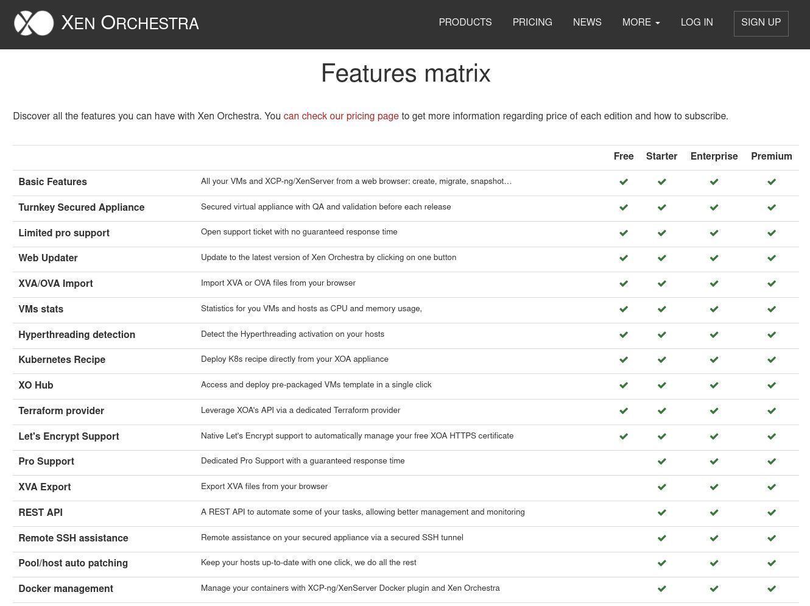810x606 pixels.
Task: Click Enterprise checkmark for Pool/host auto patching
Action: point(714,563)
